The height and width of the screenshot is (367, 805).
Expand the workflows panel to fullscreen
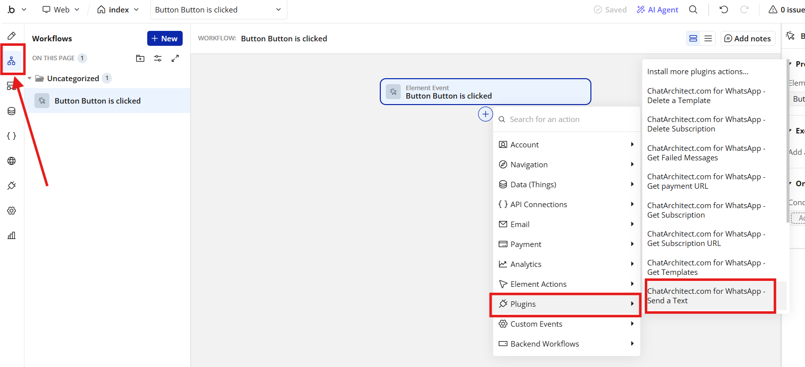click(175, 58)
